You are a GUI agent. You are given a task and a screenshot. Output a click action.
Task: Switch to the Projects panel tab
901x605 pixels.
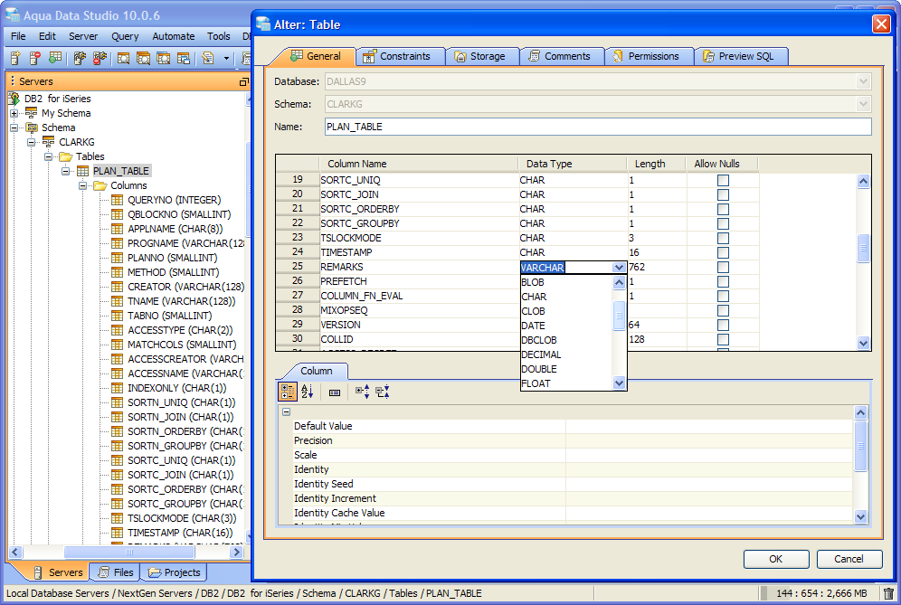click(174, 572)
